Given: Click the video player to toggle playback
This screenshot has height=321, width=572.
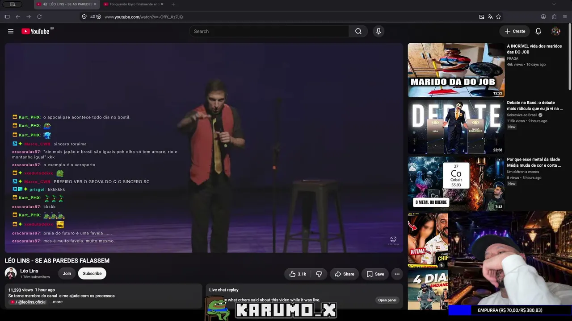Looking at the screenshot, I should 204,148.
